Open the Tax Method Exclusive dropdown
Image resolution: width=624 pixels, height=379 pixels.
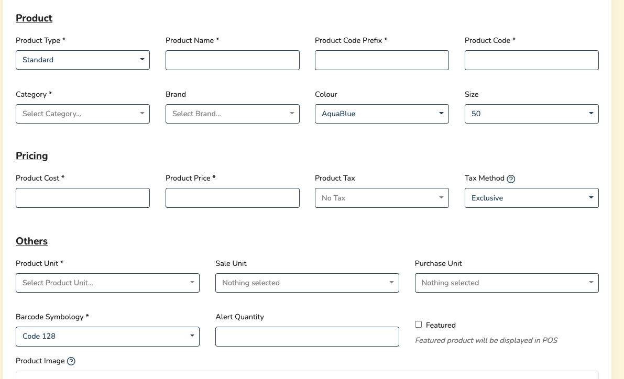531,198
